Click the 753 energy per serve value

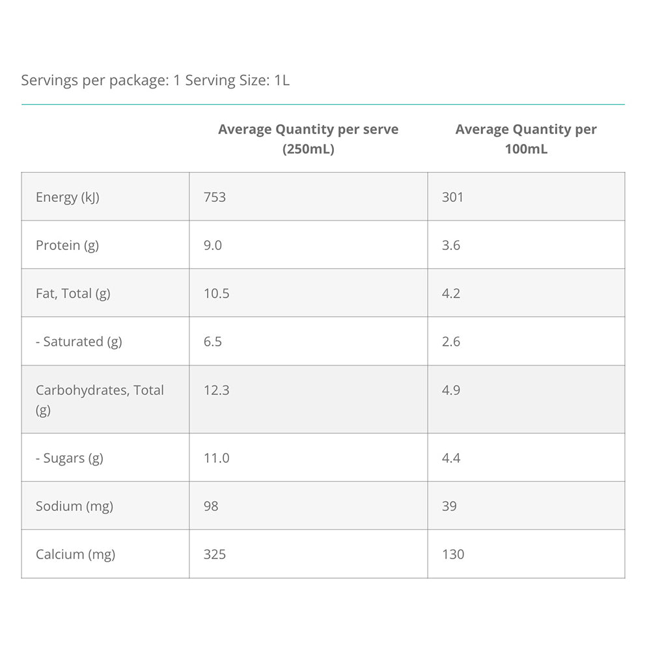tap(215, 197)
